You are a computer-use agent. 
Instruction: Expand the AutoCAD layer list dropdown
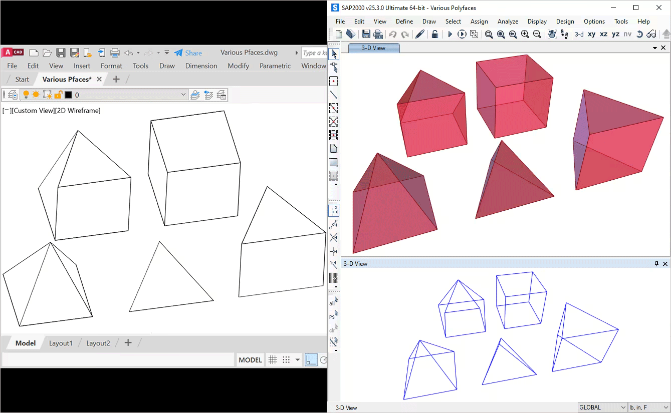coord(183,95)
